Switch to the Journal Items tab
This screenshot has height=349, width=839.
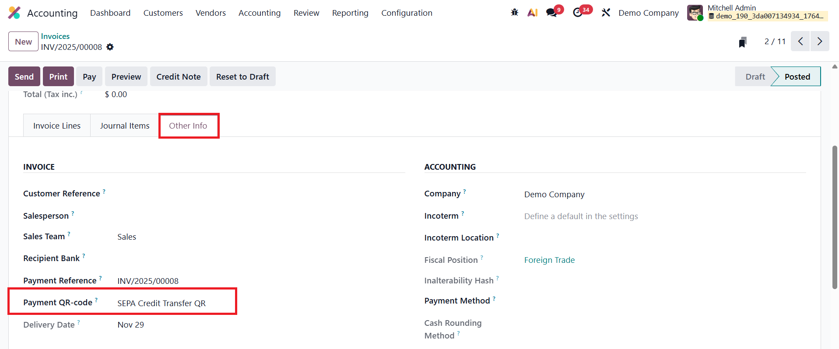tap(124, 126)
